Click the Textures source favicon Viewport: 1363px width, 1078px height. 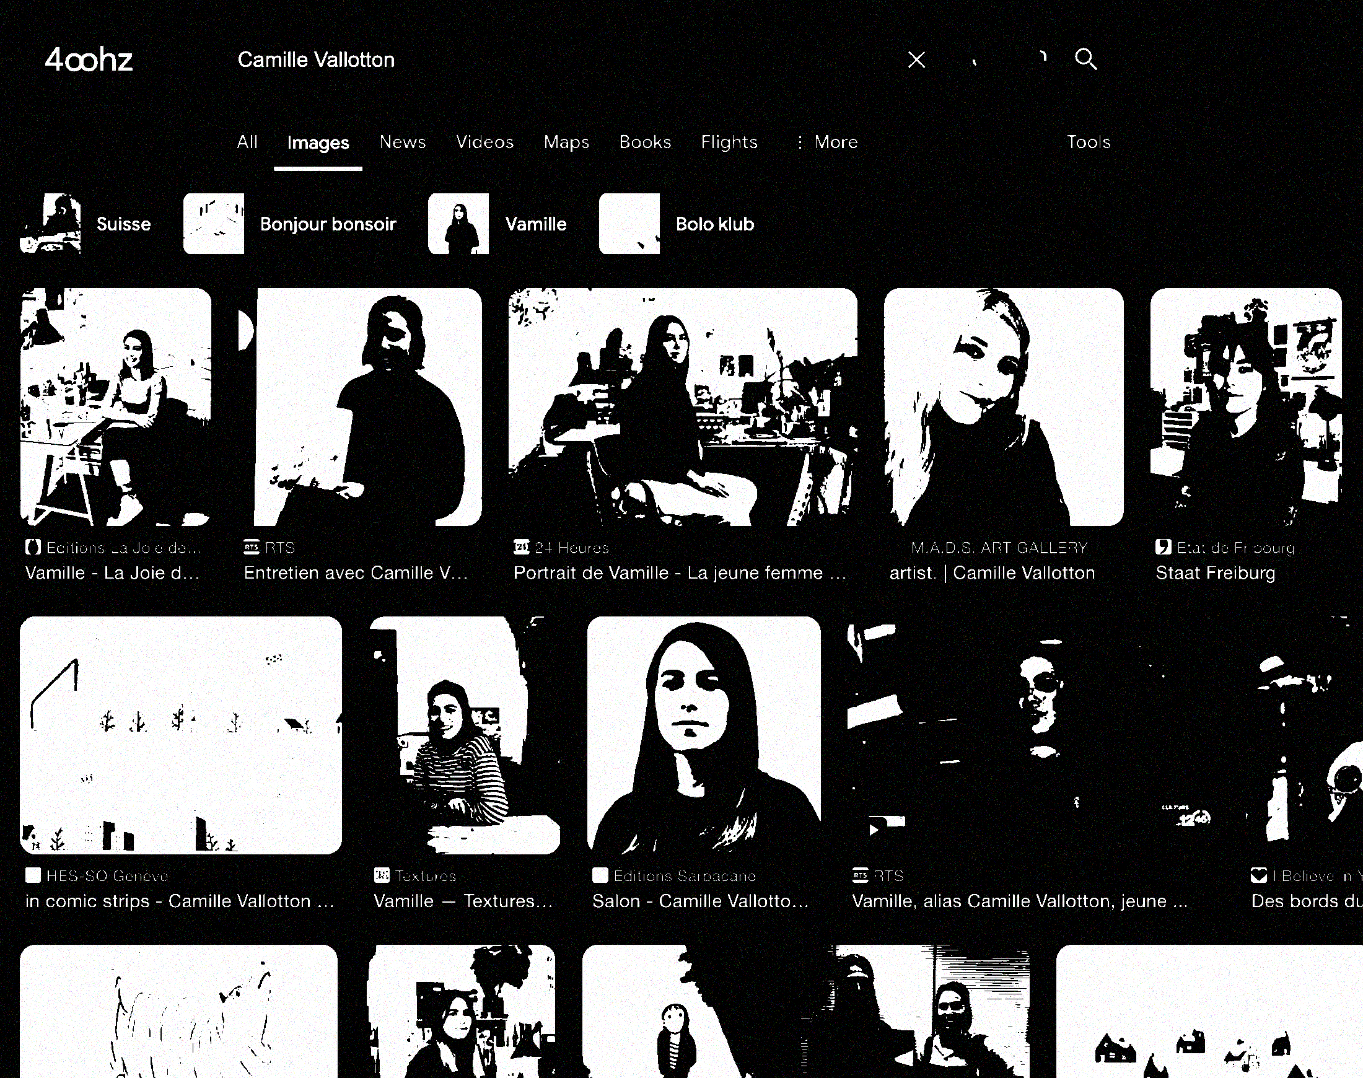pos(382,875)
